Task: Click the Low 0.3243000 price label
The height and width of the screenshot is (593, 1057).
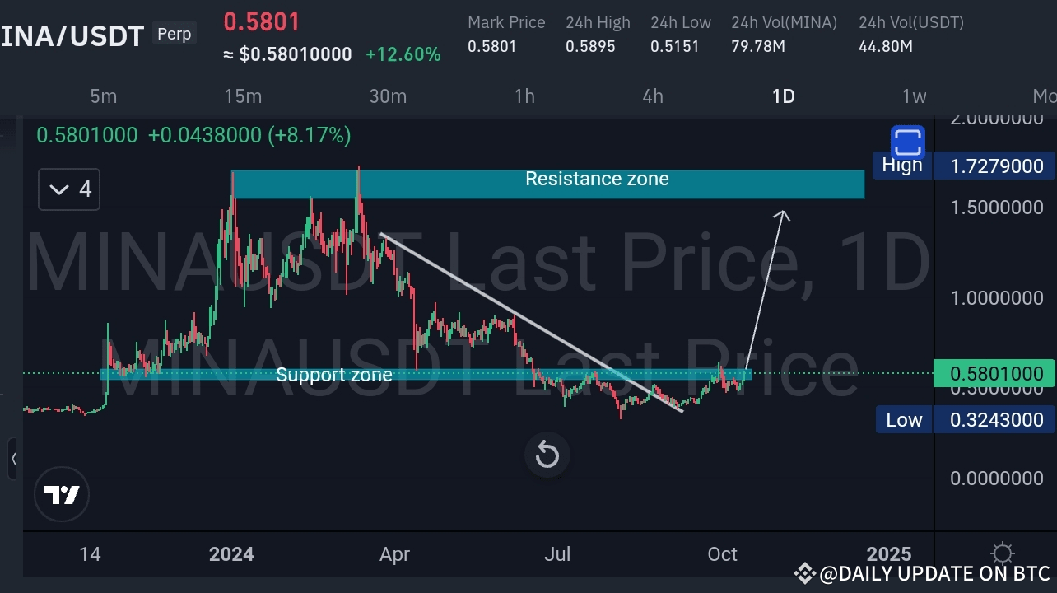Action: [996, 419]
